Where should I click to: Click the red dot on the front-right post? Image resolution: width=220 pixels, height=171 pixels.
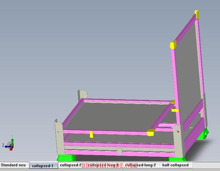(x=178, y=132)
